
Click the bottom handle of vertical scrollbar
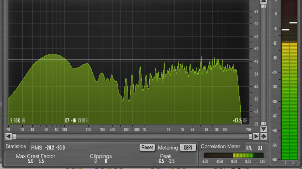[263, 123]
